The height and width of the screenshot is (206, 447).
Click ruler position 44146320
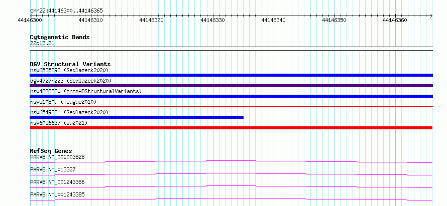(152, 20)
